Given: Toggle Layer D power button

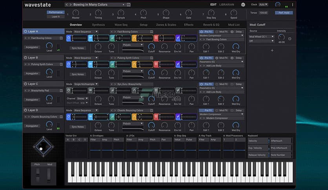Looking at the screenshot, I should click(x=26, y=110).
